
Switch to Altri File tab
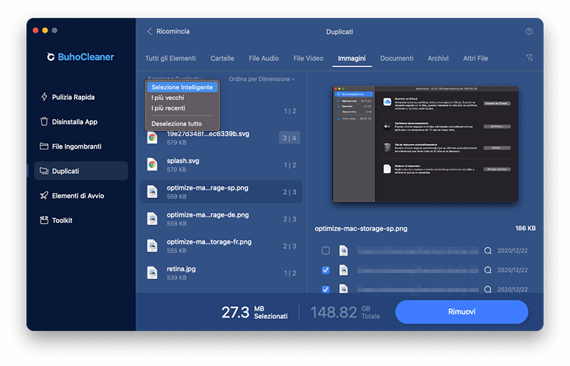pos(475,58)
